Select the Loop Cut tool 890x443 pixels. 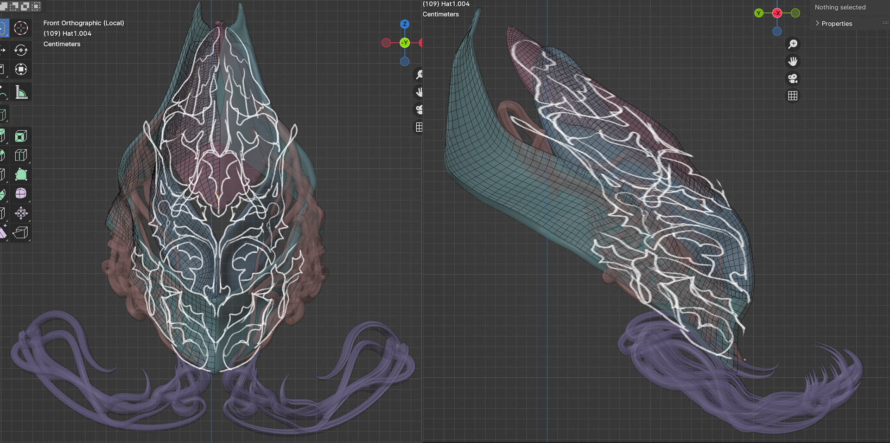coord(21,155)
